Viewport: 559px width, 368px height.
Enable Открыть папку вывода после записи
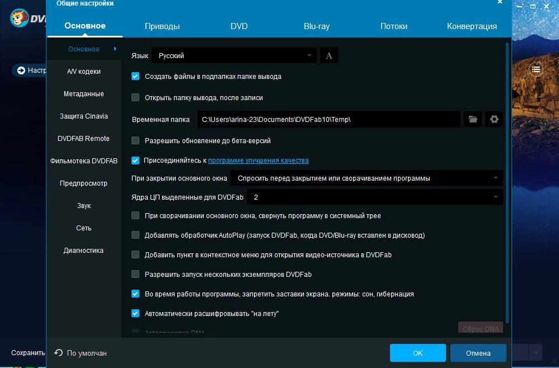click(135, 97)
